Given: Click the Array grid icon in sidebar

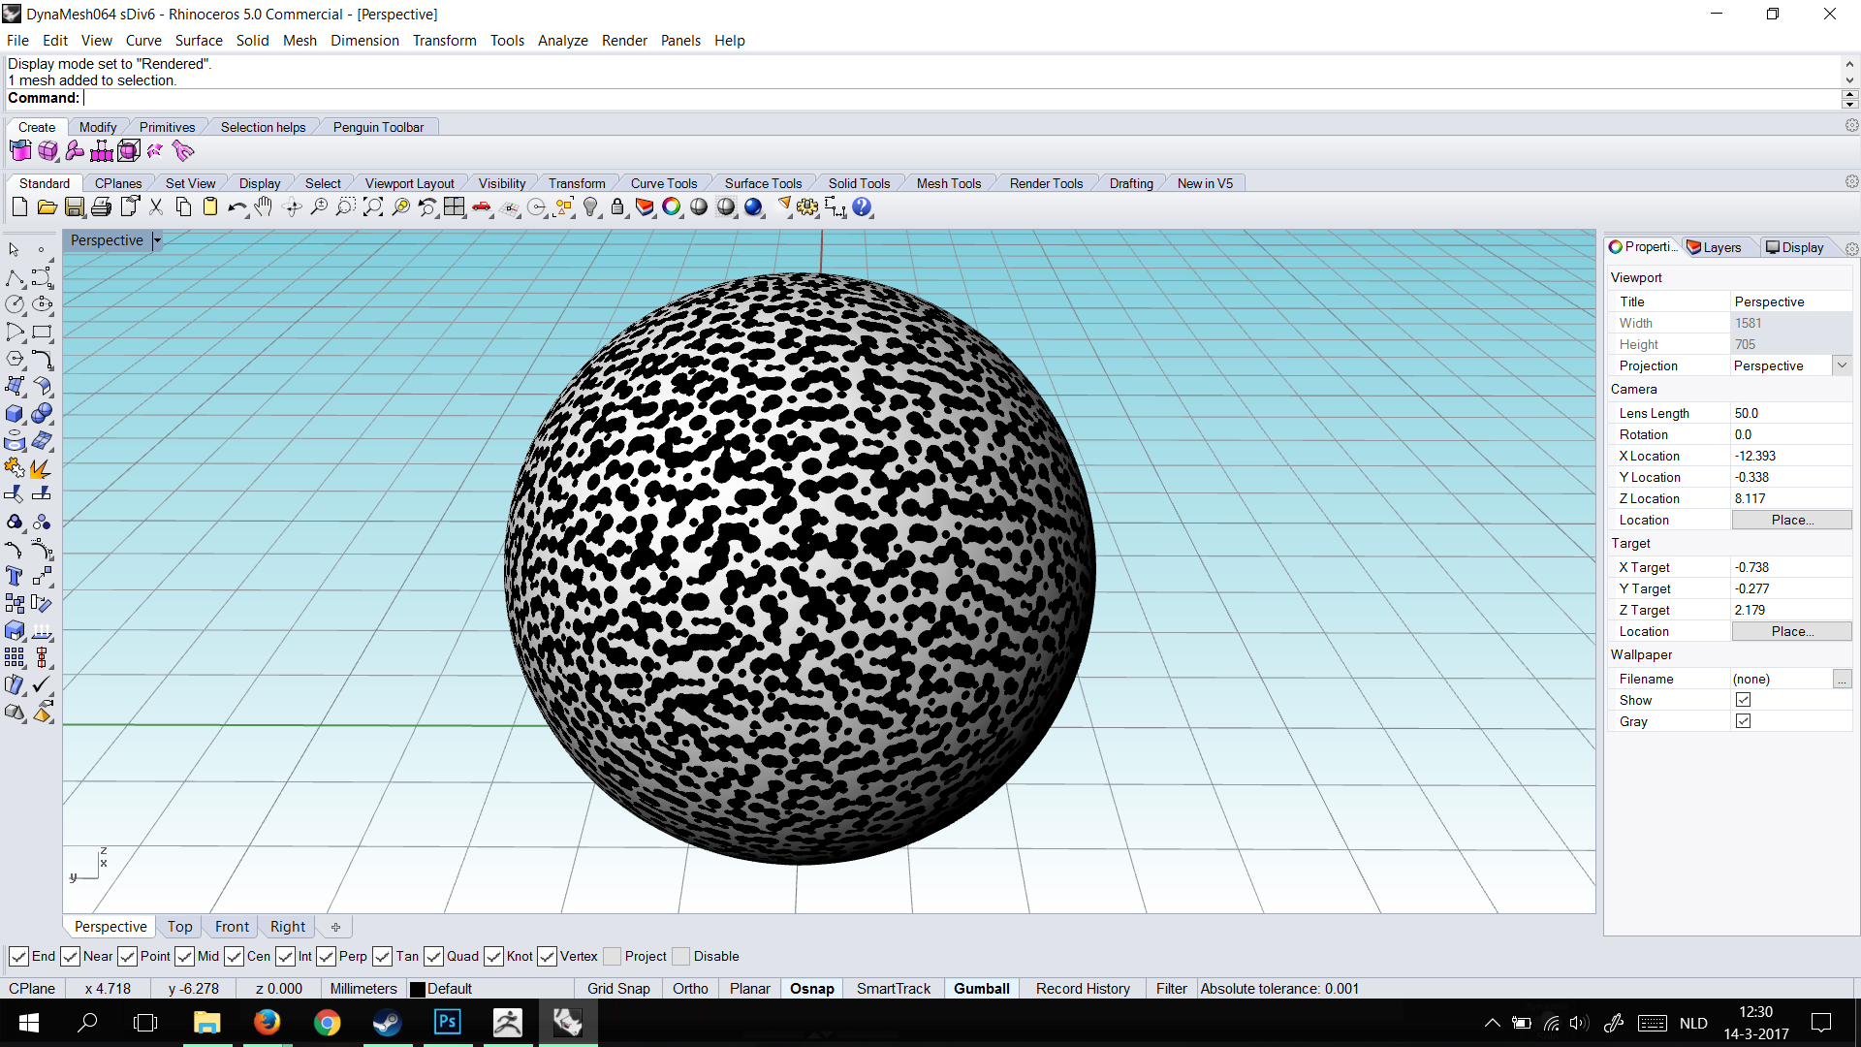Looking at the screenshot, I should (x=15, y=657).
